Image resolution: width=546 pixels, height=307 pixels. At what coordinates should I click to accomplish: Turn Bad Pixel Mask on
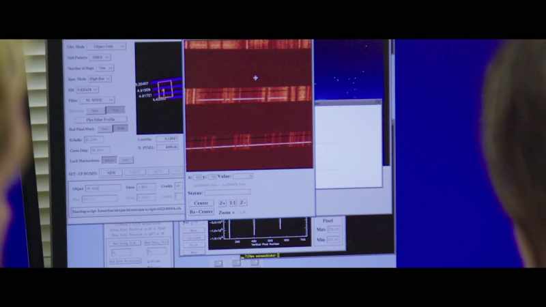(x=104, y=129)
